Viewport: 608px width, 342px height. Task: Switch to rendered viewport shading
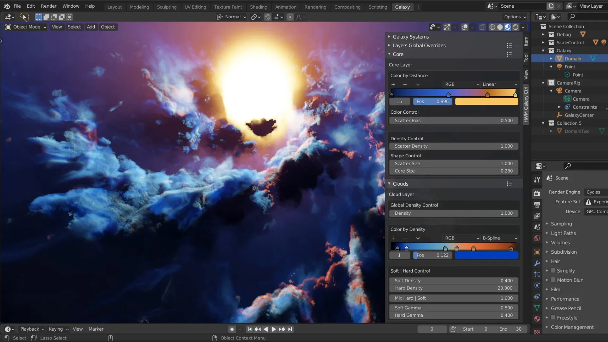pos(516,27)
